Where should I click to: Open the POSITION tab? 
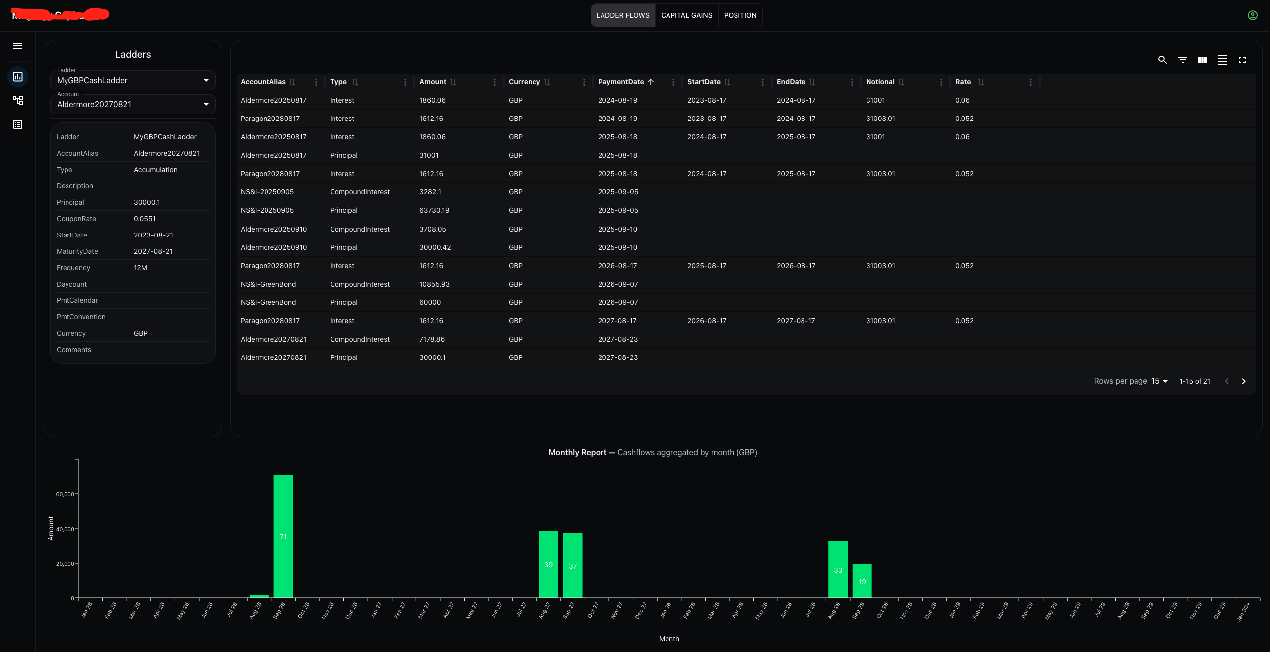click(740, 15)
